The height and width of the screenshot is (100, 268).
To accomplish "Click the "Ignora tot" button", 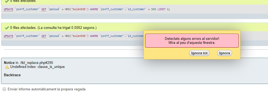I will (x=199, y=53).
